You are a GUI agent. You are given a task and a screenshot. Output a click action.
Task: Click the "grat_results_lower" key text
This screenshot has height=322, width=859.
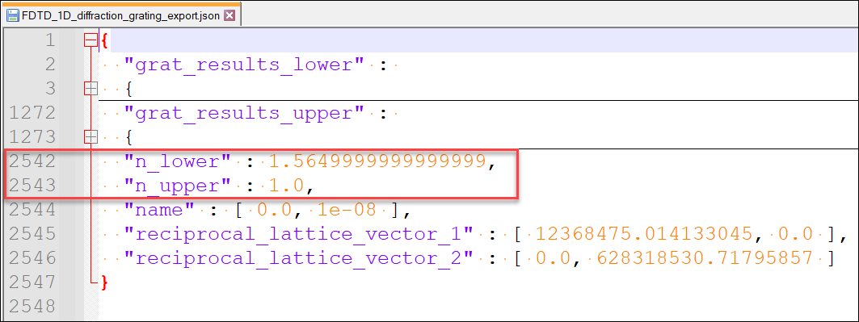click(x=244, y=65)
